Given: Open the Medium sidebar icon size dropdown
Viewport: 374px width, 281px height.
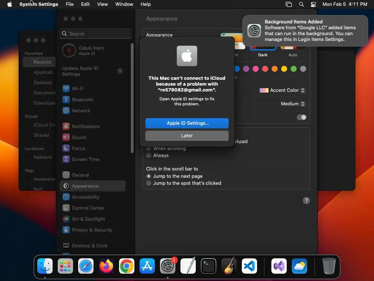Looking at the screenshot, I should click(293, 104).
